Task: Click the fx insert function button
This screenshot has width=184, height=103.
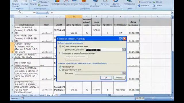Action: (x=47, y=13)
